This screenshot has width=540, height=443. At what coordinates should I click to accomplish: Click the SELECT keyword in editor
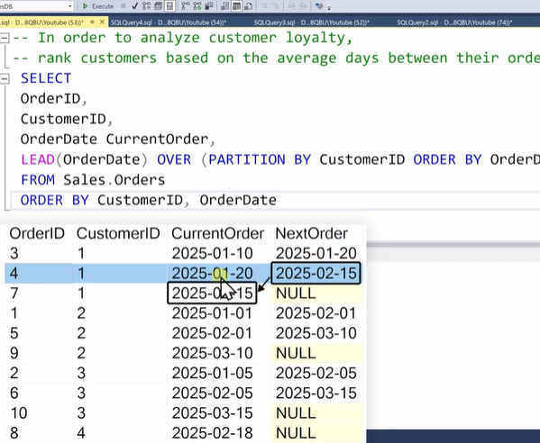tap(46, 78)
